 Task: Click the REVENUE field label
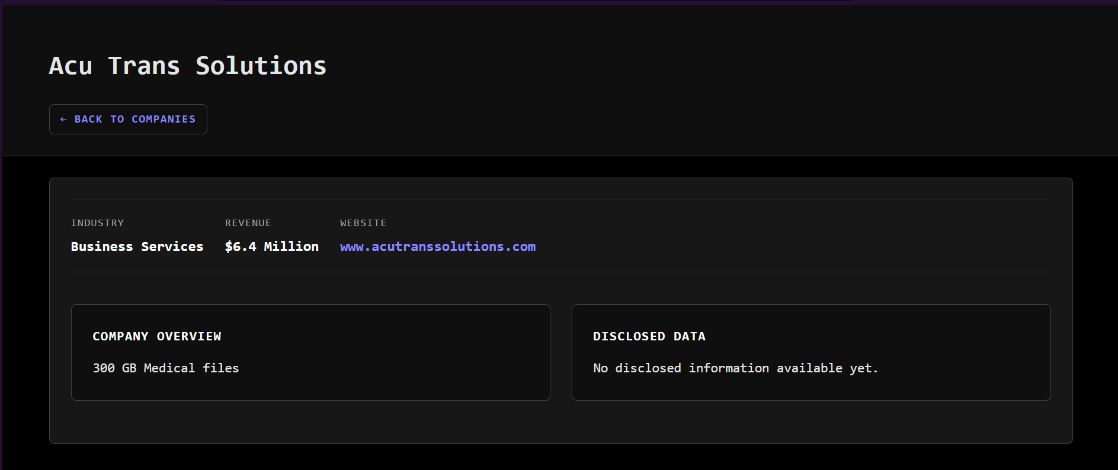pos(248,223)
